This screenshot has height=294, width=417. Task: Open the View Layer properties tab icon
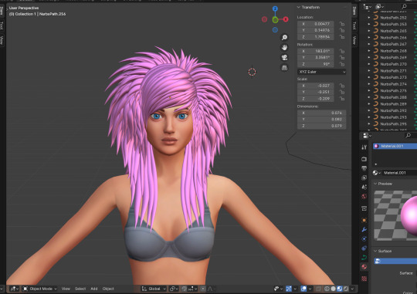point(364,177)
